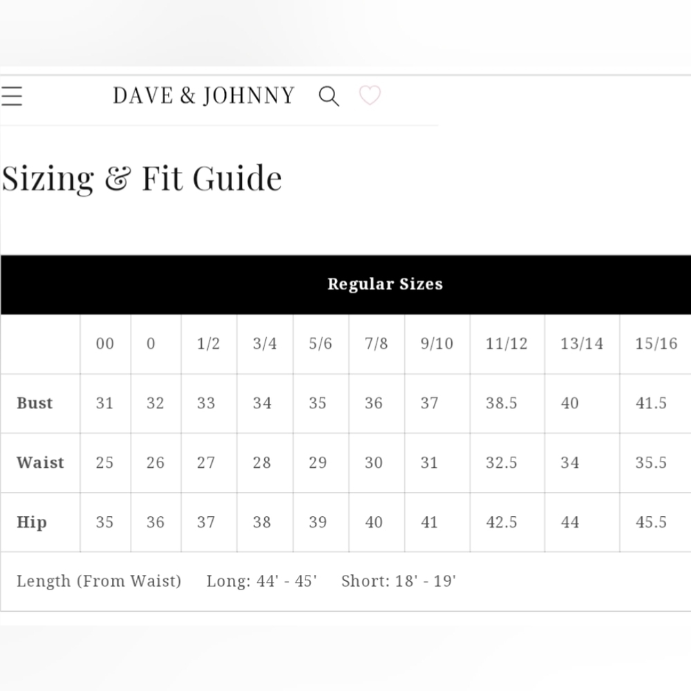691x691 pixels.
Task: Click the Short: 18' - 19' text
Action: (399, 581)
